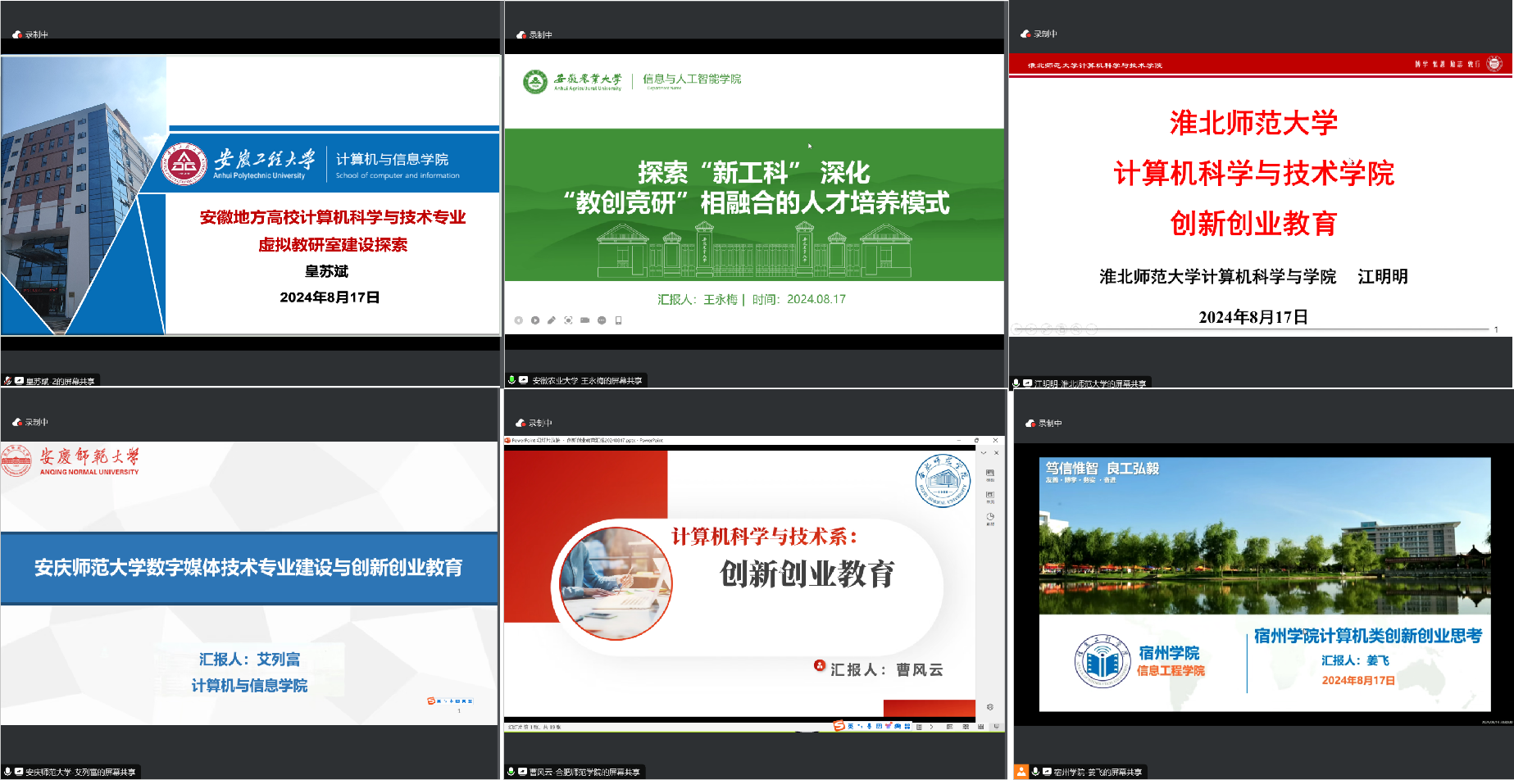Click the focus frame icon in slideshow toolbar
Screen dimensions: 1514x780
568,320
